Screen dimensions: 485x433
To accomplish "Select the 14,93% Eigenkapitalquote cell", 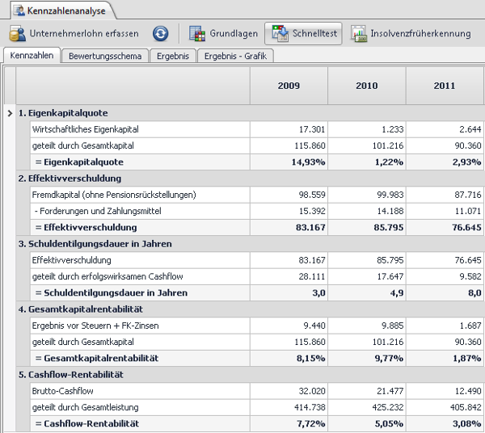I will pyautogui.click(x=289, y=162).
